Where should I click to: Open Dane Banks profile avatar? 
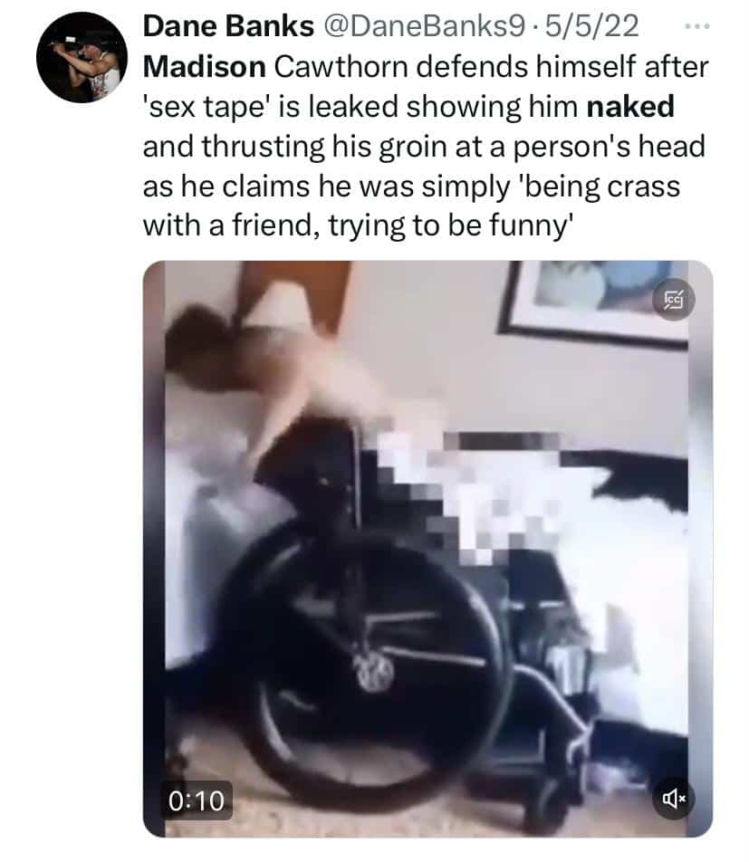[x=82, y=57]
